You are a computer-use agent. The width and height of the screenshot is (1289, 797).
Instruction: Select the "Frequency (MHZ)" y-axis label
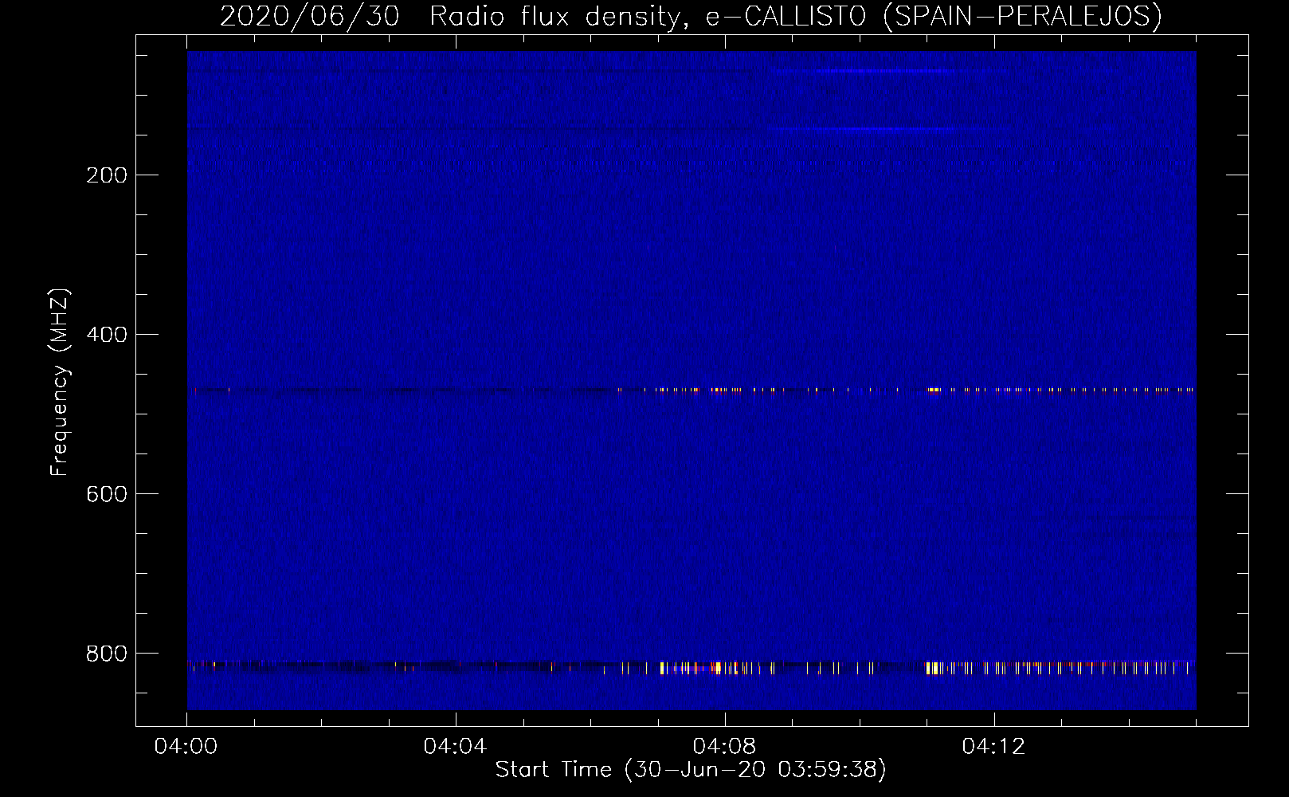(60, 383)
